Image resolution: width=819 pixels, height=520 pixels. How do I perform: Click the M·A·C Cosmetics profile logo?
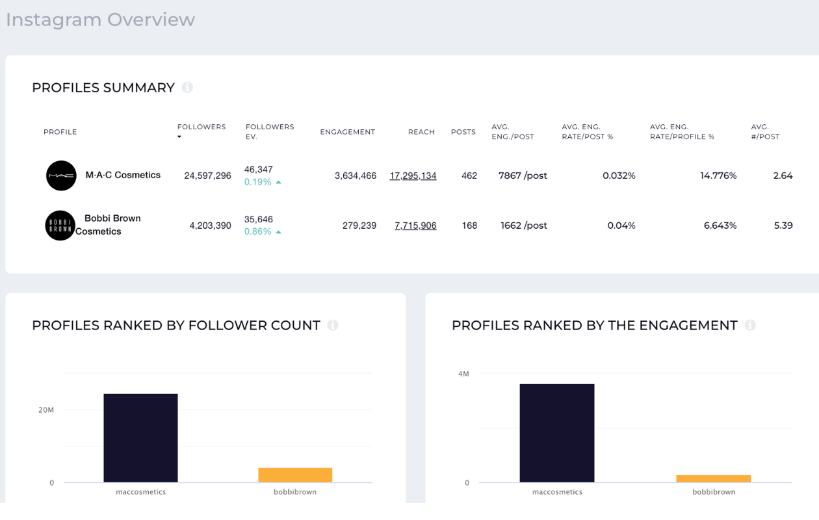61,175
